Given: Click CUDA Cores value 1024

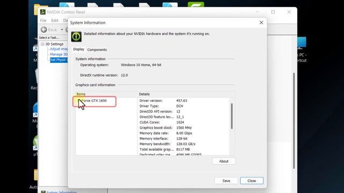Looking at the screenshot, I should [180, 122].
